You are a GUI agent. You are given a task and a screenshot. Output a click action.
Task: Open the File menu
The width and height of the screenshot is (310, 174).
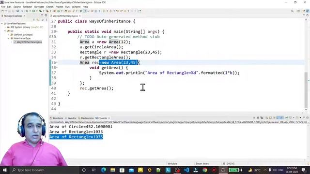(3, 7)
